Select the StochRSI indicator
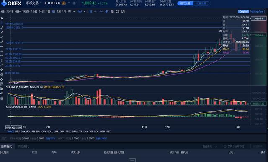The image size is (268, 162). pyautogui.click(x=26, y=131)
